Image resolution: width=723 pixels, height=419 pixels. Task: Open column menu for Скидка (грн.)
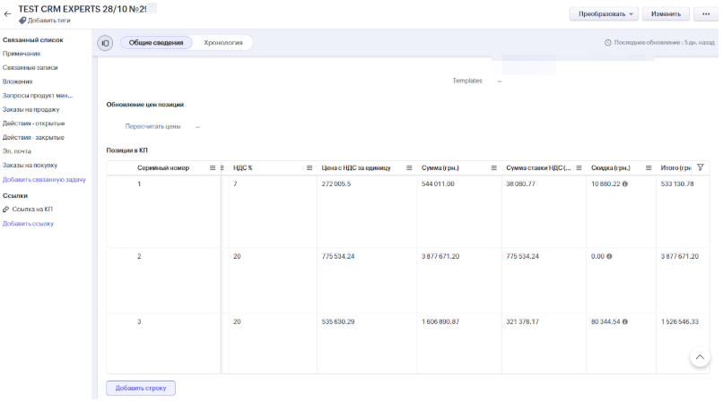(x=649, y=168)
